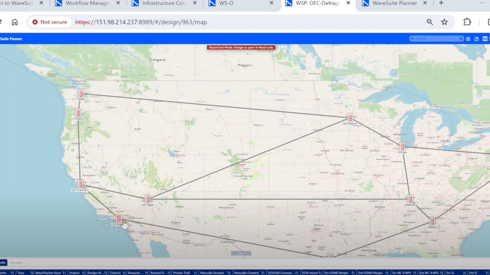Select the Las Vegas node icon
The width and height of the screenshot is (490, 275).
[x=147, y=199]
